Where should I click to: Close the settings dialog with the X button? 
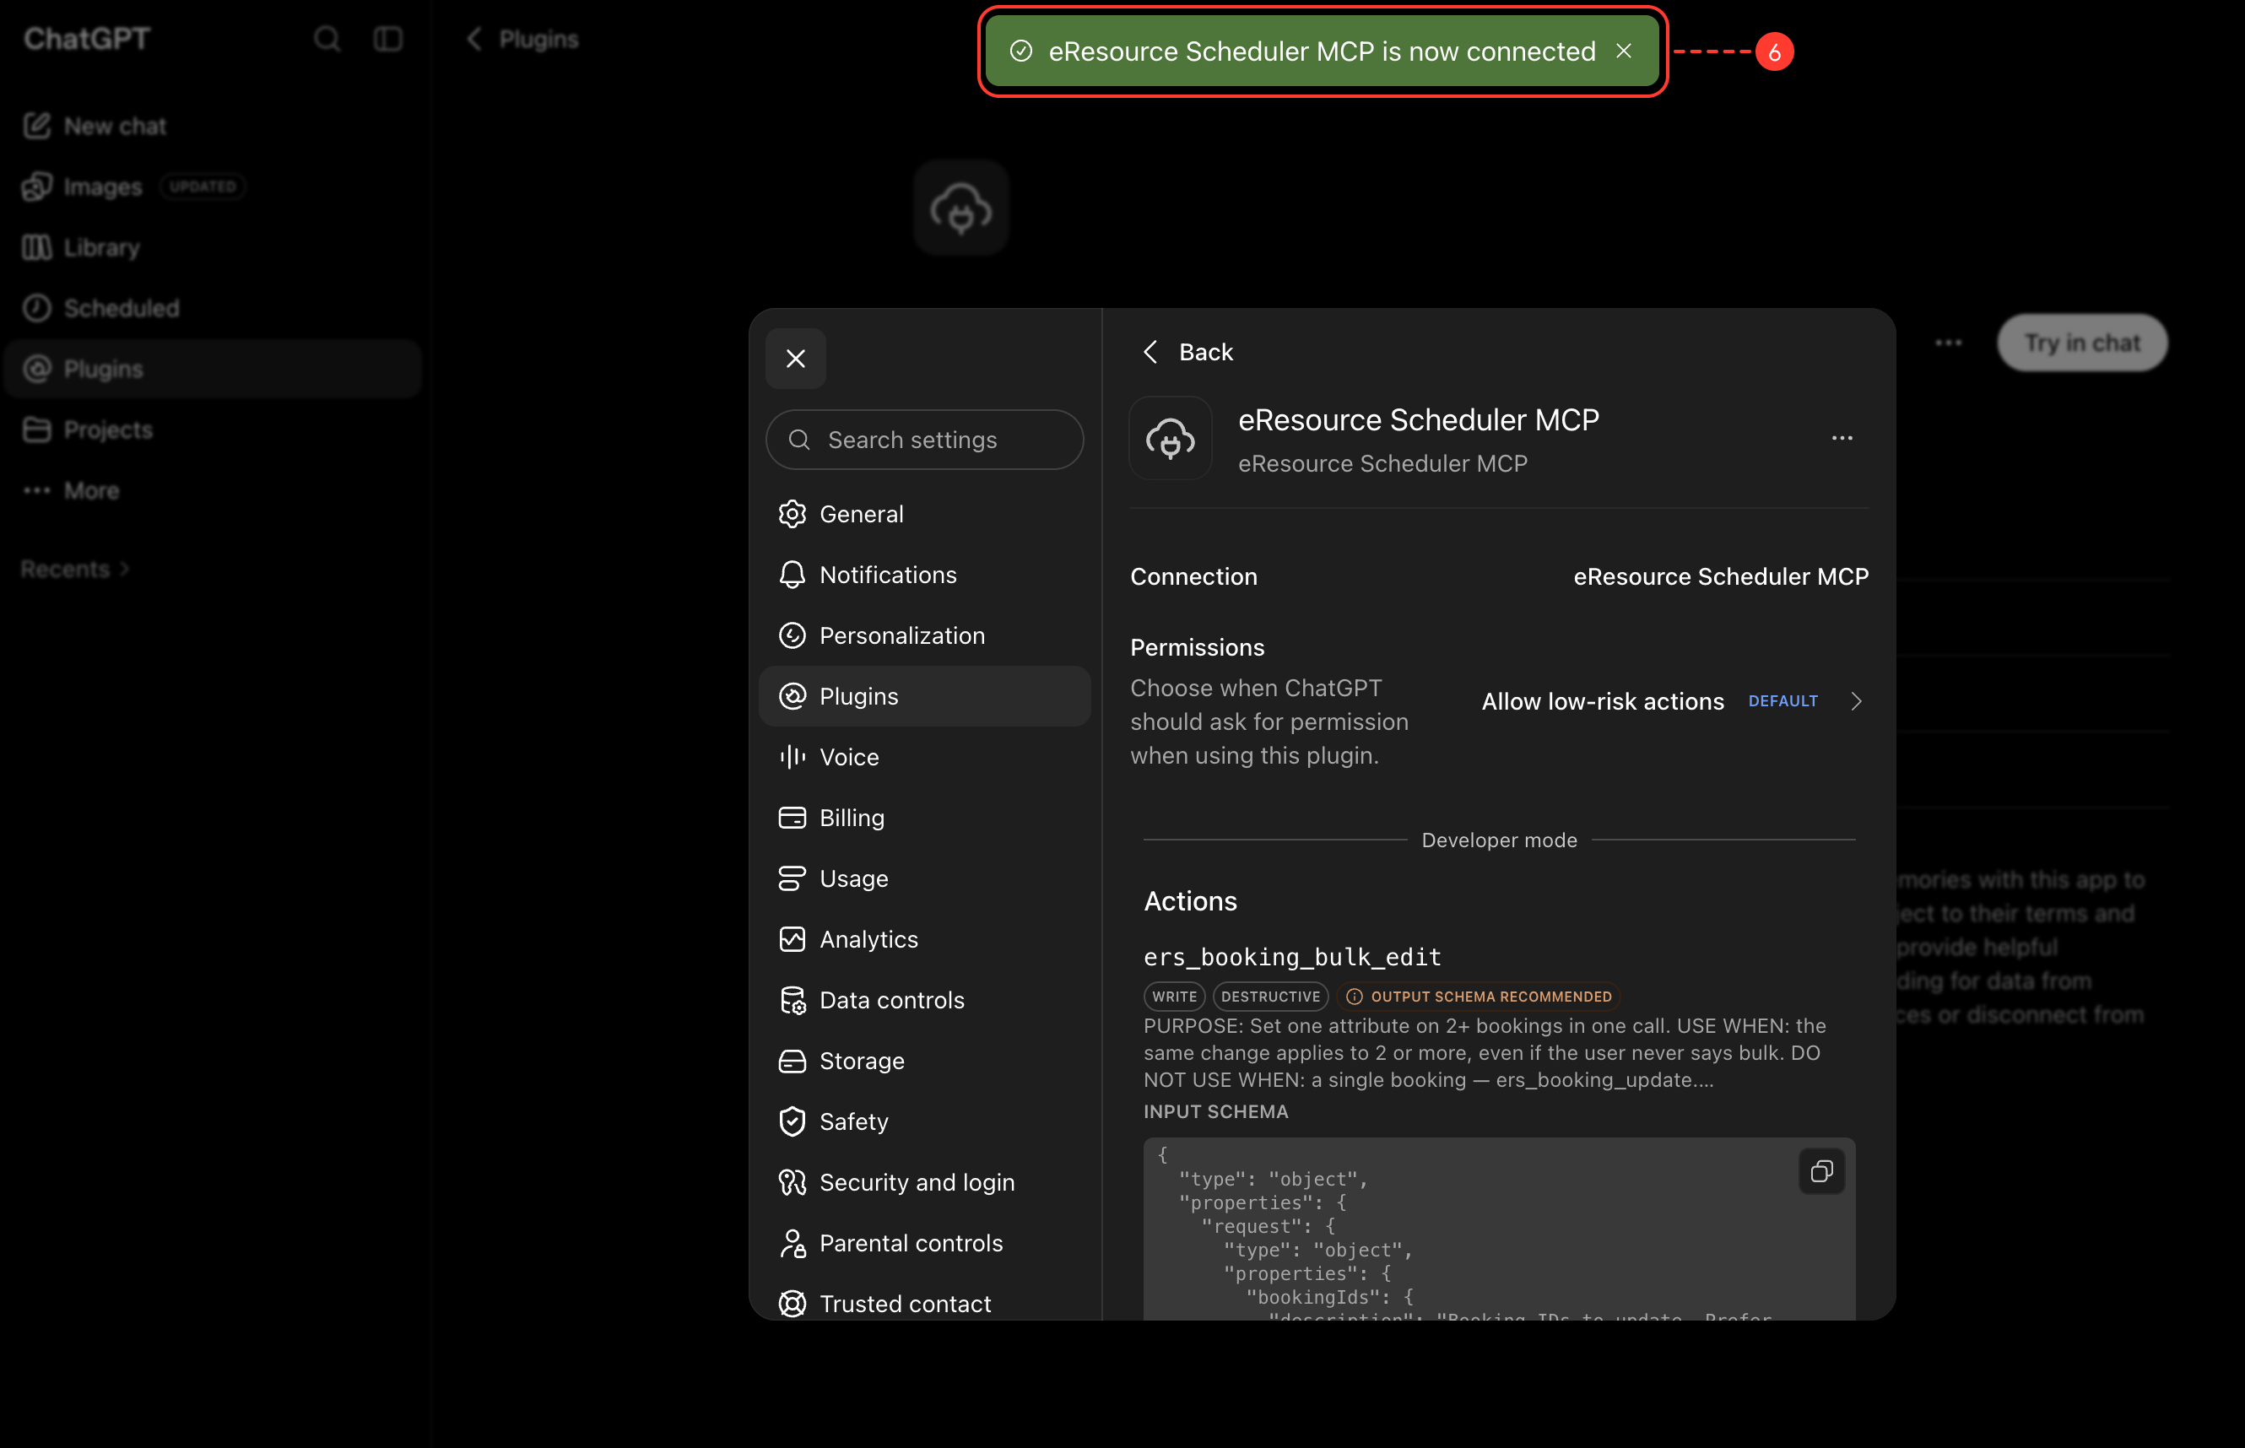(x=796, y=359)
